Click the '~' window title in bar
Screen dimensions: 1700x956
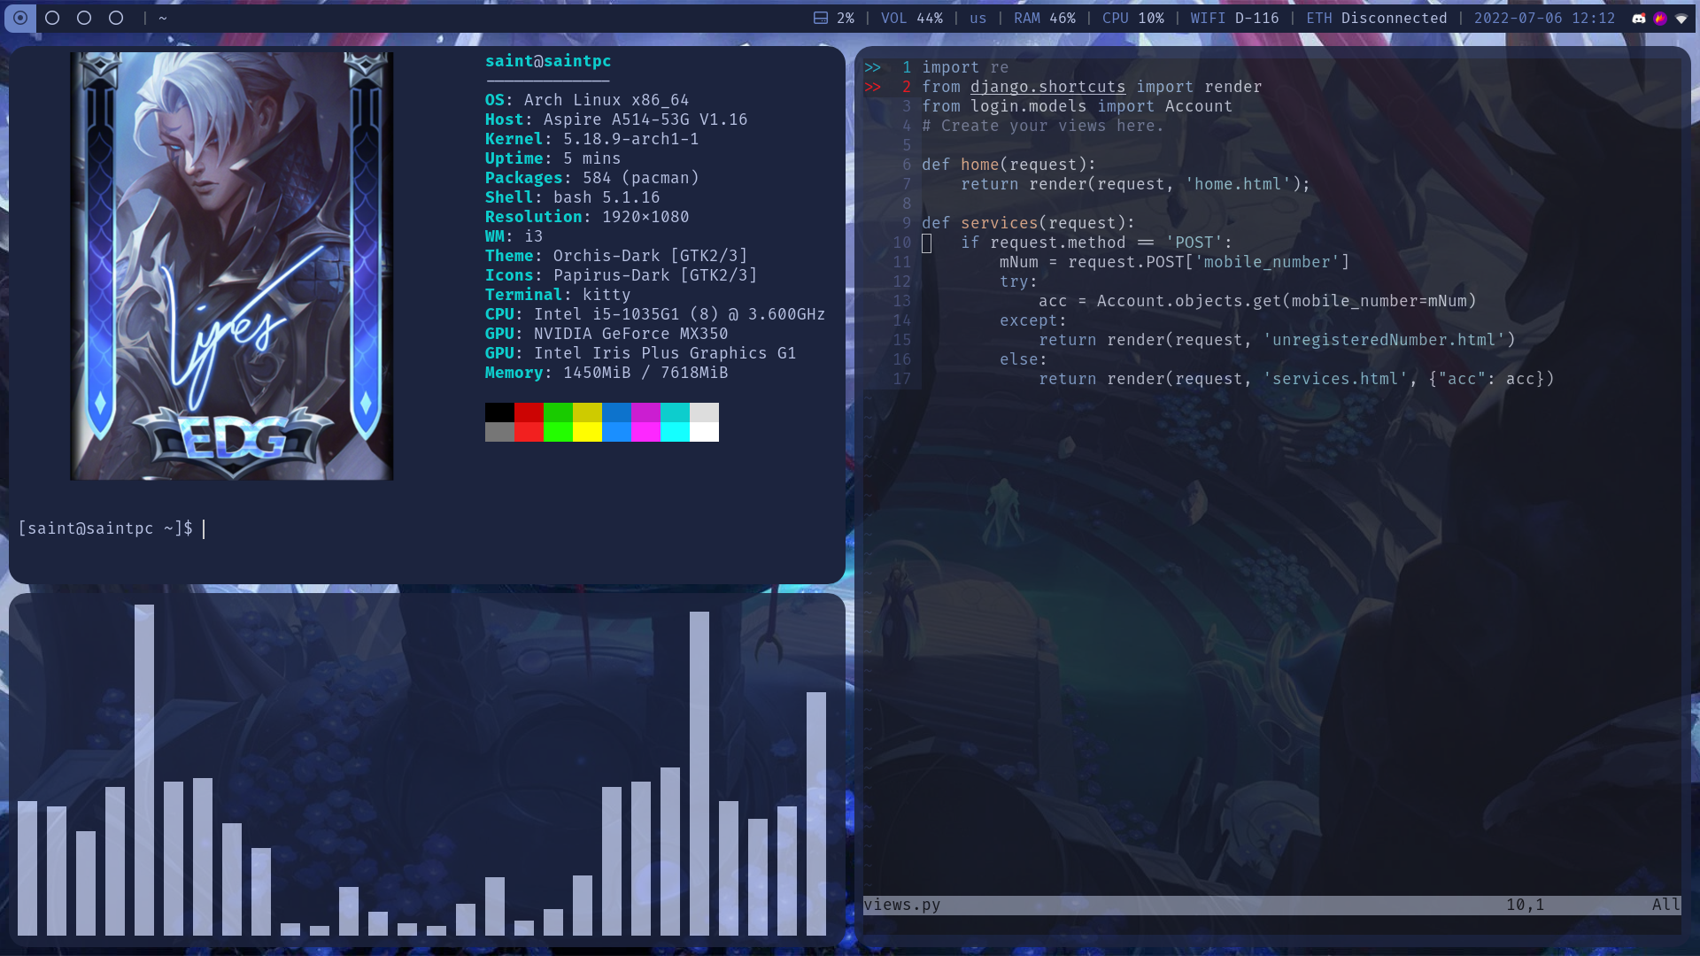[163, 18]
